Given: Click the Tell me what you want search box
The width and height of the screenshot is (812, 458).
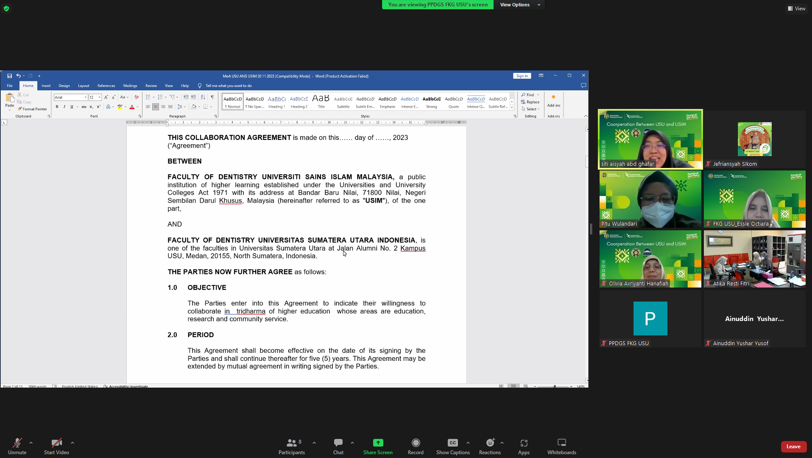Looking at the screenshot, I should 229,86.
